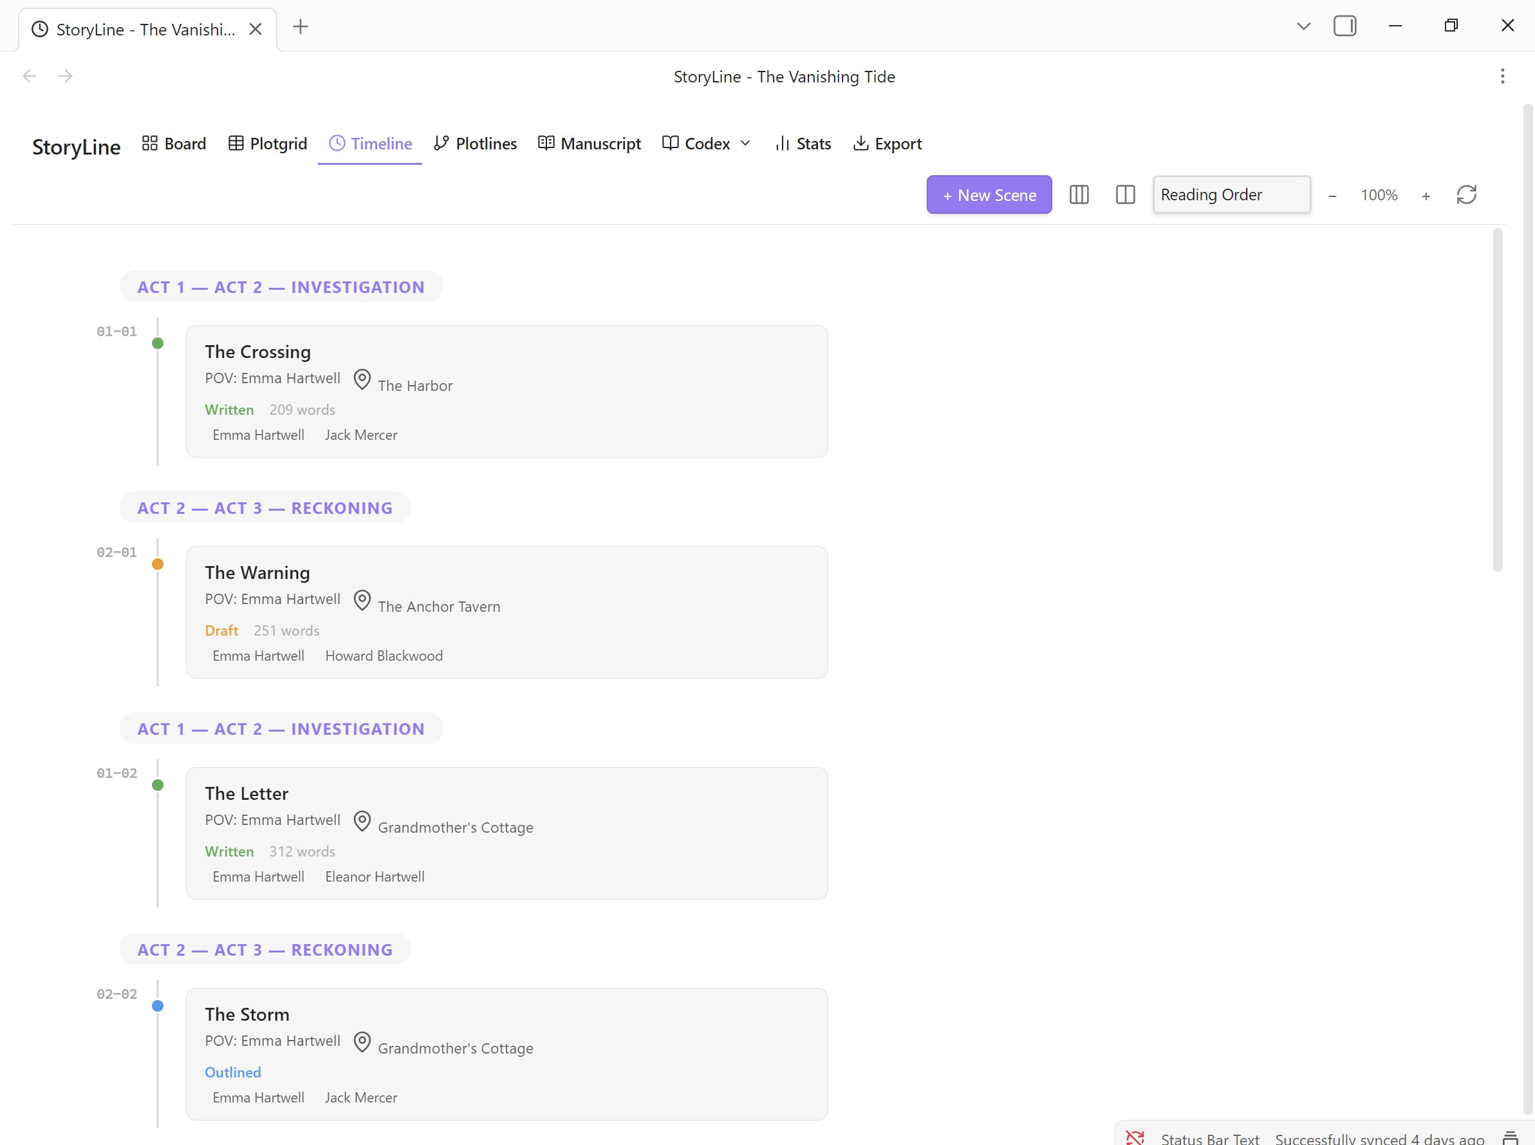Open the Board view

pyautogui.click(x=174, y=144)
